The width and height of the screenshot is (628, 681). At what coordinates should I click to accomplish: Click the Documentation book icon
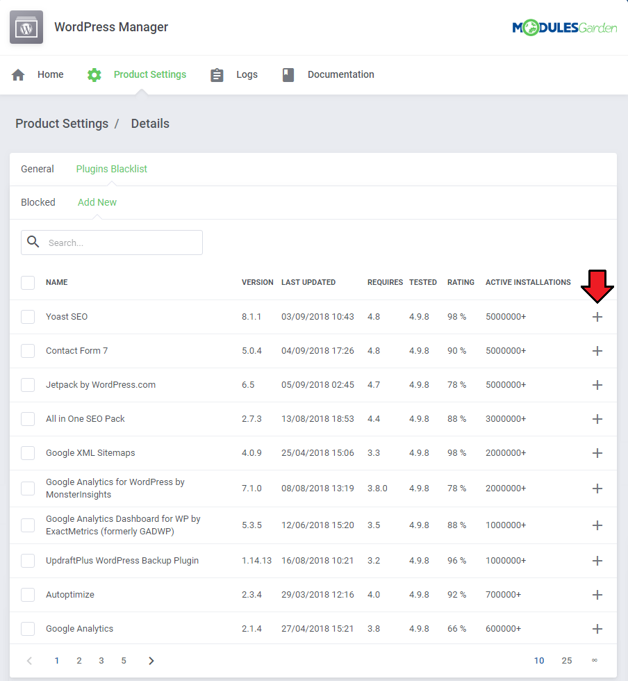[288, 75]
